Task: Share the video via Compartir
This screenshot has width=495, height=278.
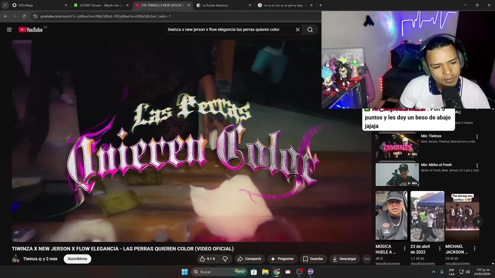Action: pyautogui.click(x=249, y=259)
